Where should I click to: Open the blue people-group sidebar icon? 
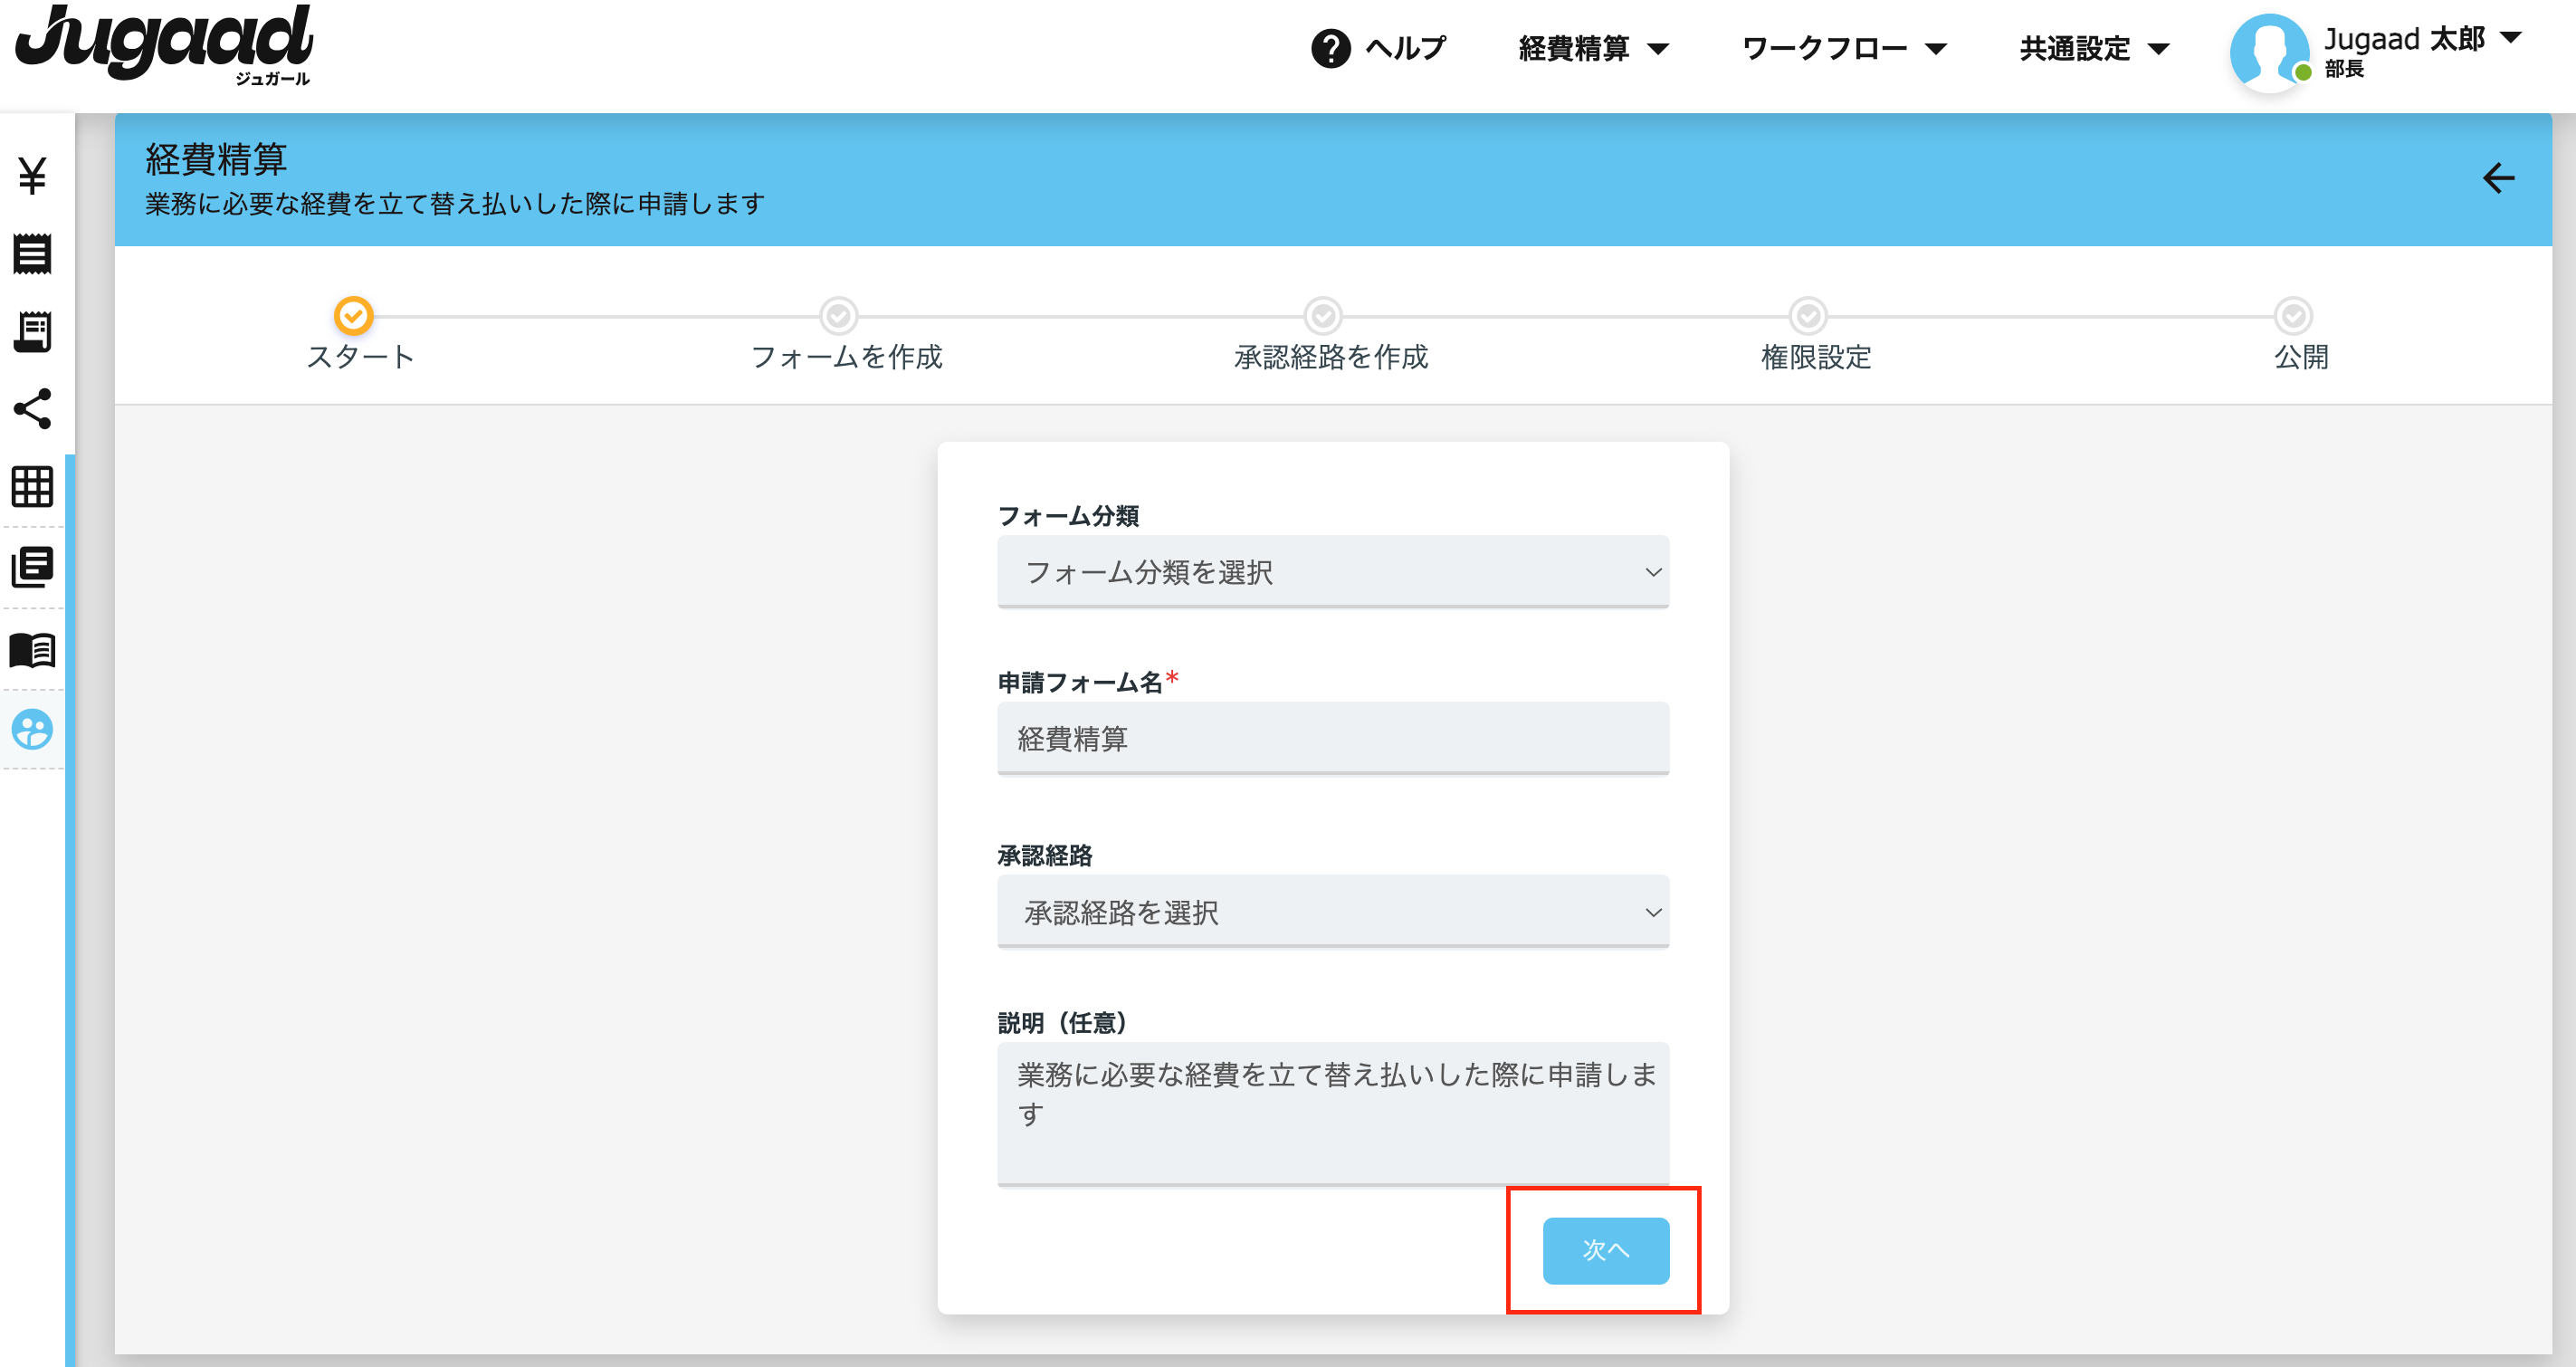[x=32, y=729]
